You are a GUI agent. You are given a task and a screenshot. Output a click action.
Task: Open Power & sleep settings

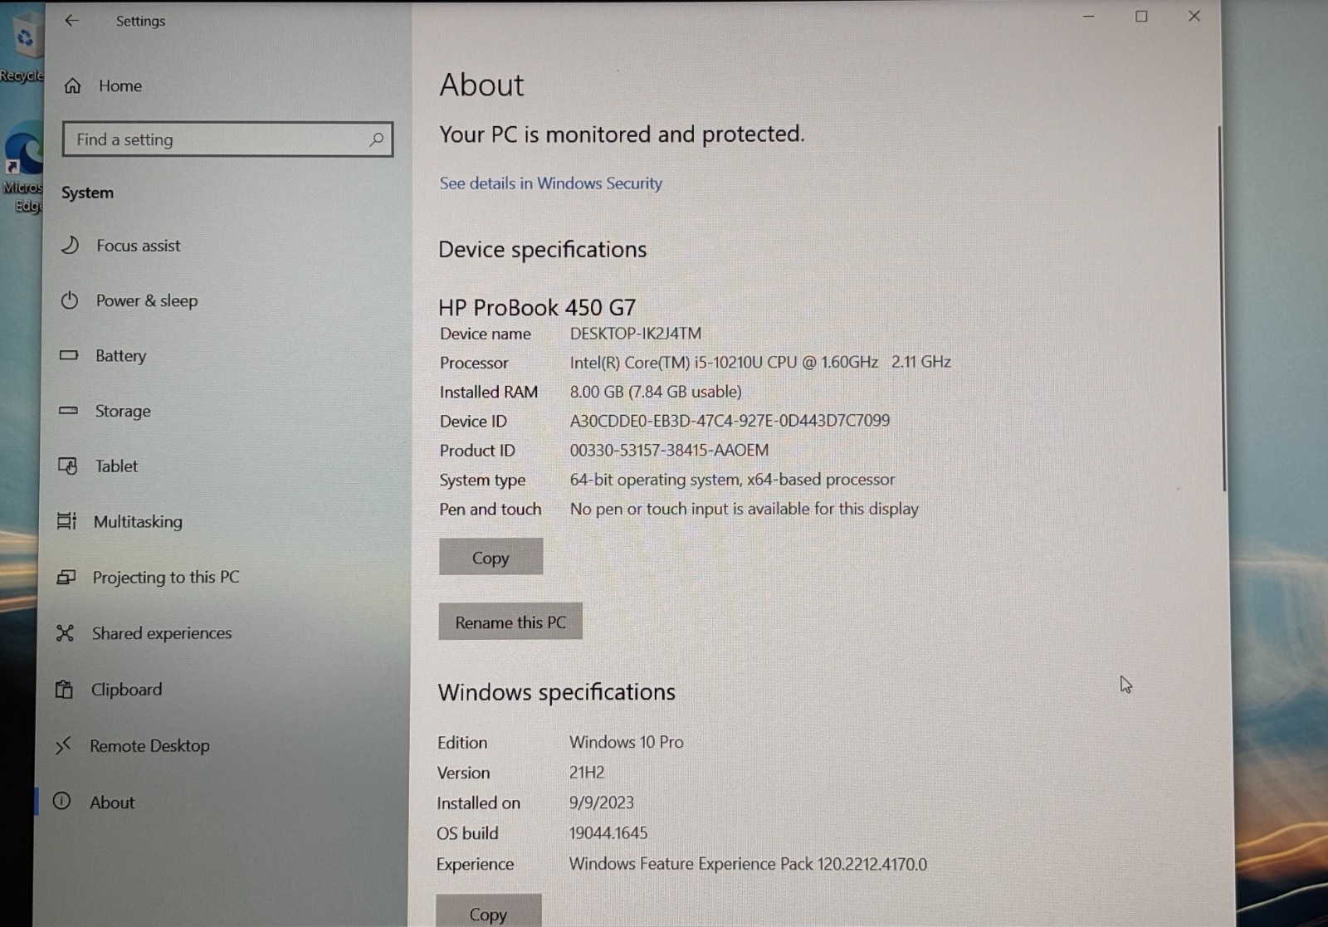147,300
